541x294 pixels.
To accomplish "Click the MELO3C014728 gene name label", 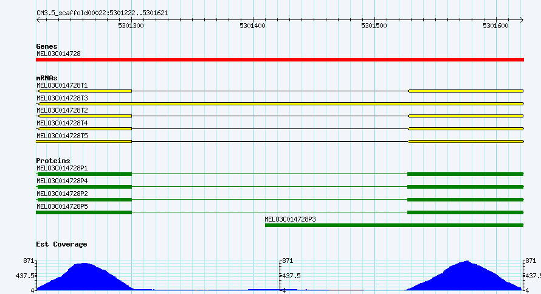I will click(x=58, y=54).
